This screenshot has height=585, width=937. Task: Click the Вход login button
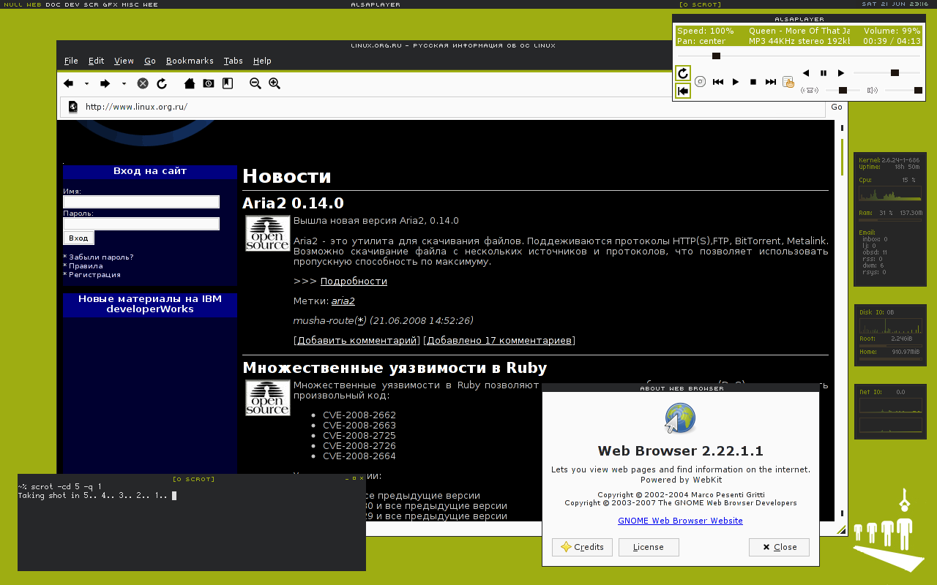pyautogui.click(x=78, y=238)
